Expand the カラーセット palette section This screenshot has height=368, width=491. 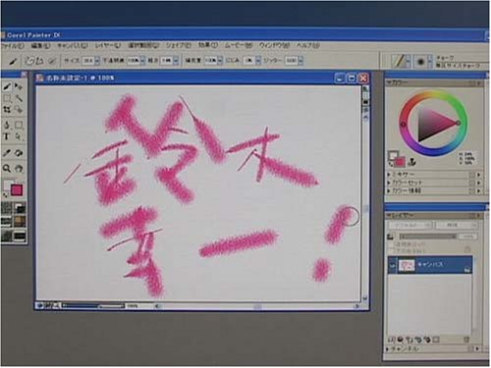pyautogui.click(x=389, y=183)
